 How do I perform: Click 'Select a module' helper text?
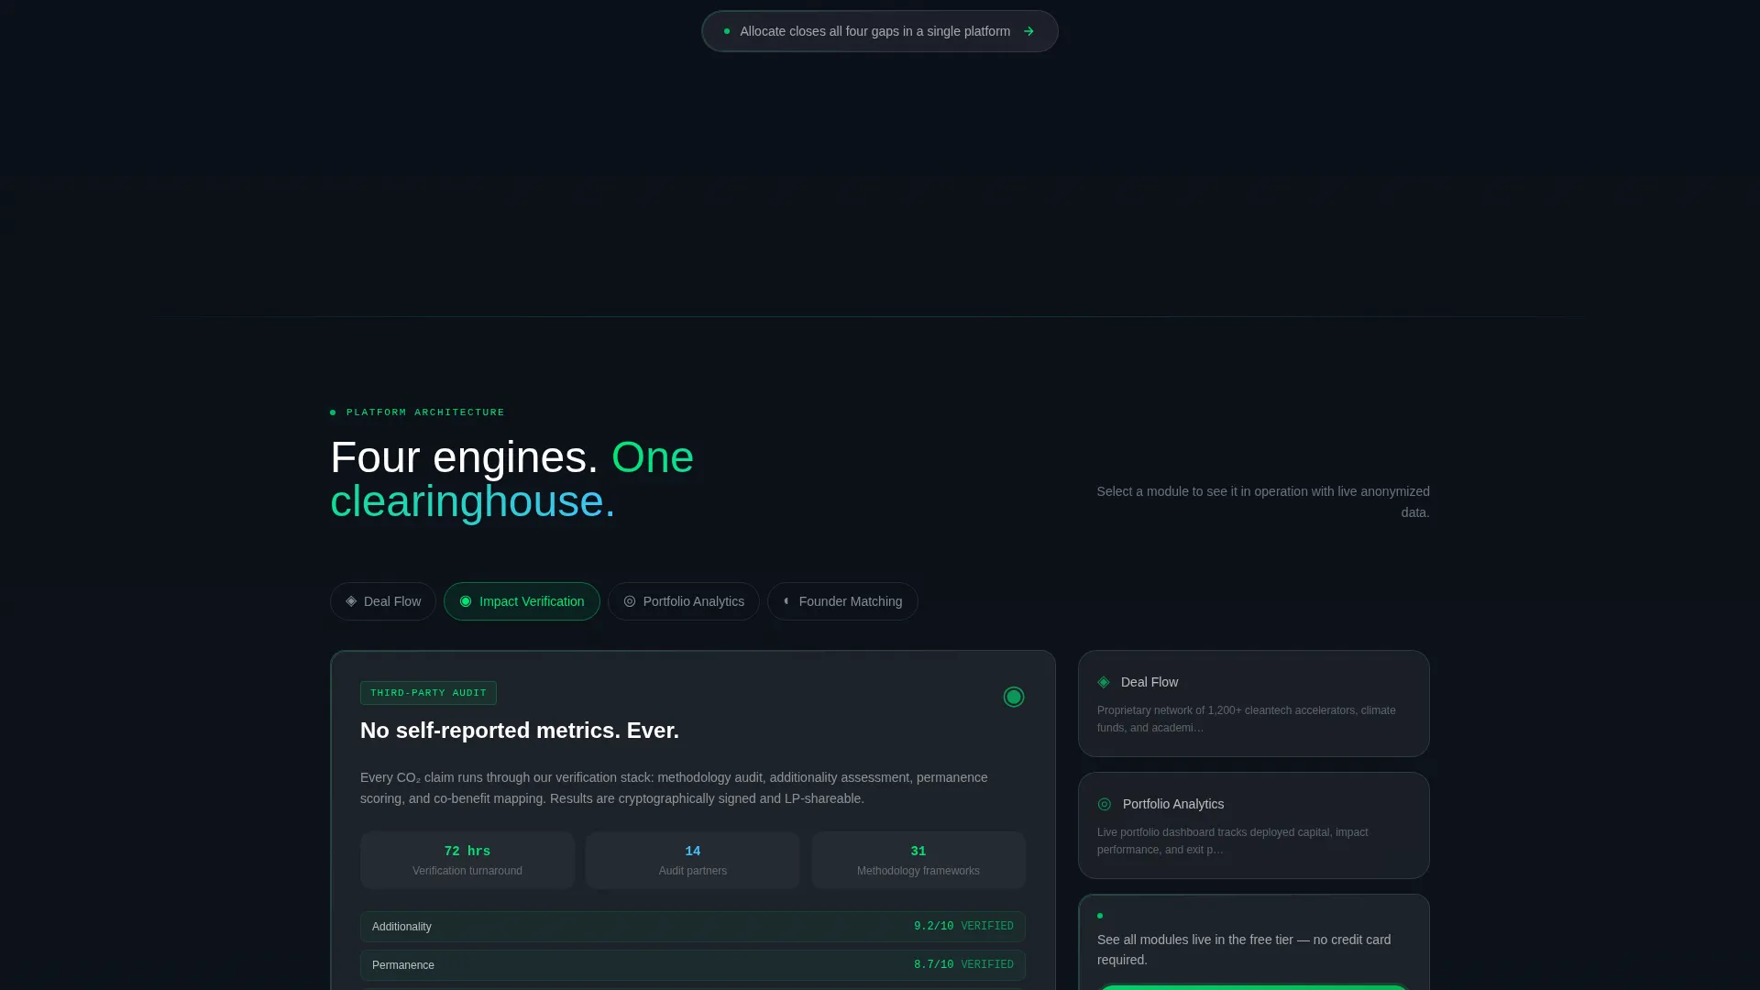coord(1263,502)
